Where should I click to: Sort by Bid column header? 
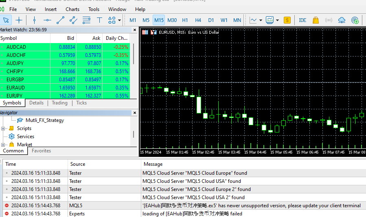point(63,38)
